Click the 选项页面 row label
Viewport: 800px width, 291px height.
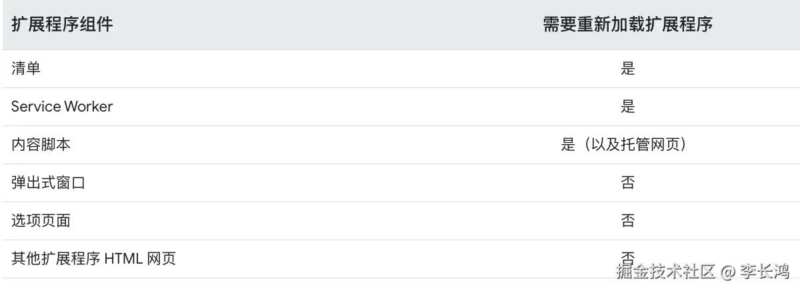[x=41, y=220]
